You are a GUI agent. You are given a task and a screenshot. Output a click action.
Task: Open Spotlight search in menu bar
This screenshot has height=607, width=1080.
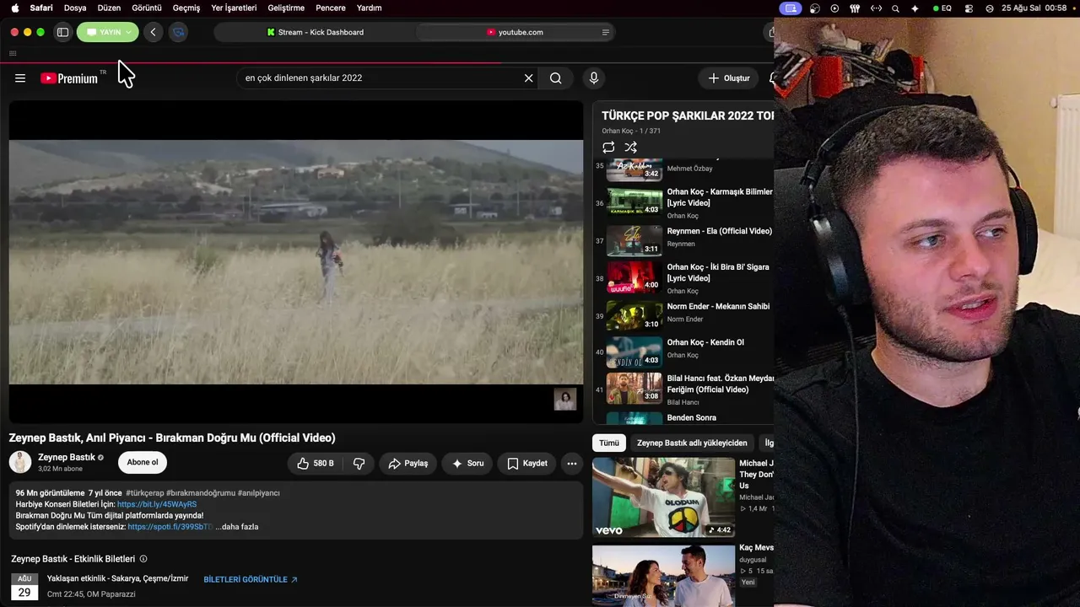[x=895, y=8]
